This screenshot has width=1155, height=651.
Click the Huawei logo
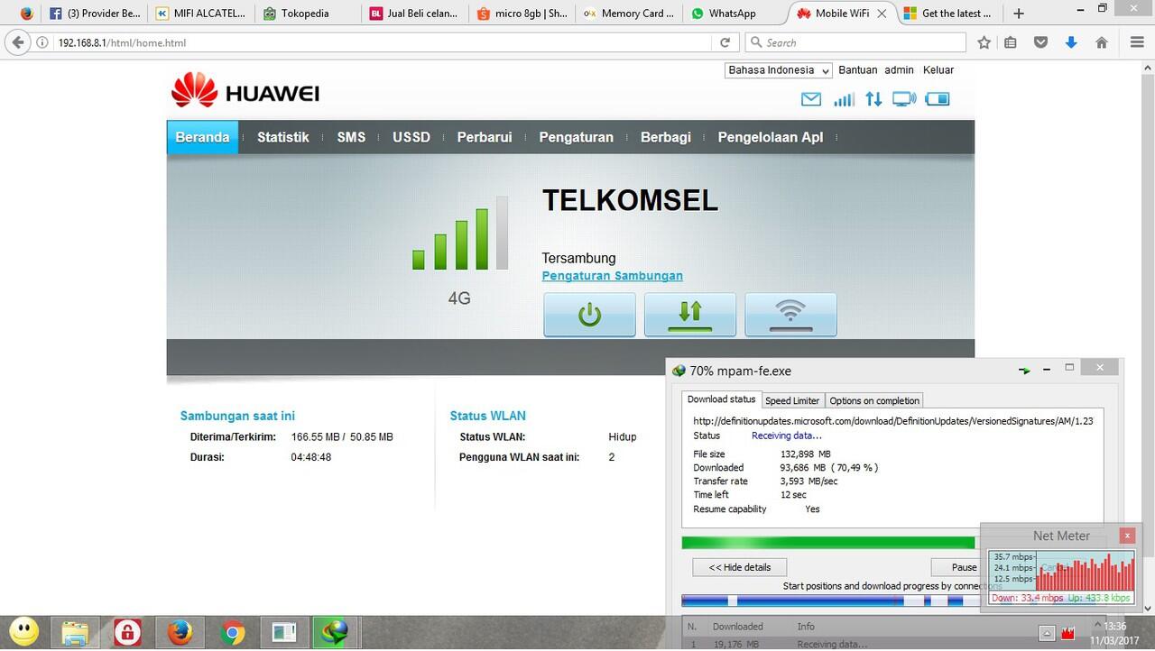coord(245,91)
